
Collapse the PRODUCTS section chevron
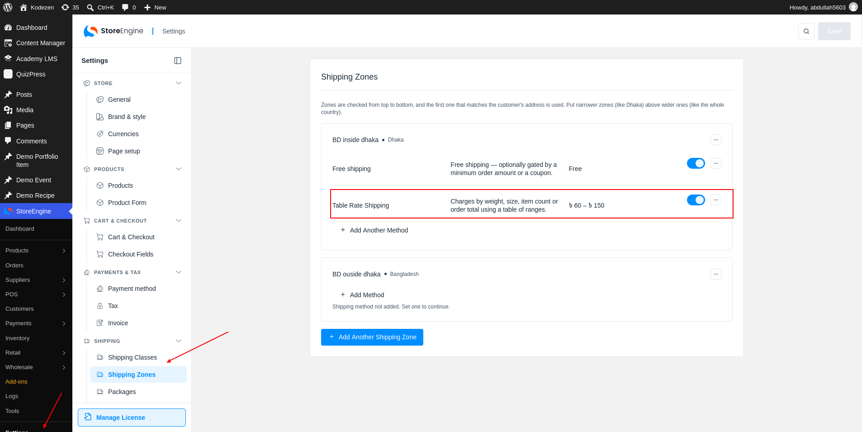click(x=179, y=169)
